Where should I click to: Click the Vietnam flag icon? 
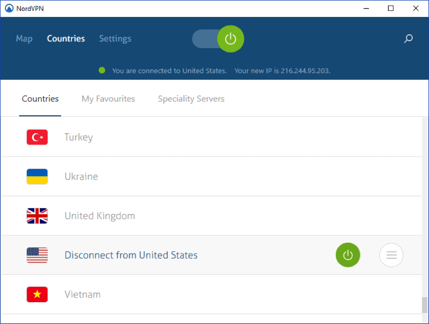pos(37,294)
